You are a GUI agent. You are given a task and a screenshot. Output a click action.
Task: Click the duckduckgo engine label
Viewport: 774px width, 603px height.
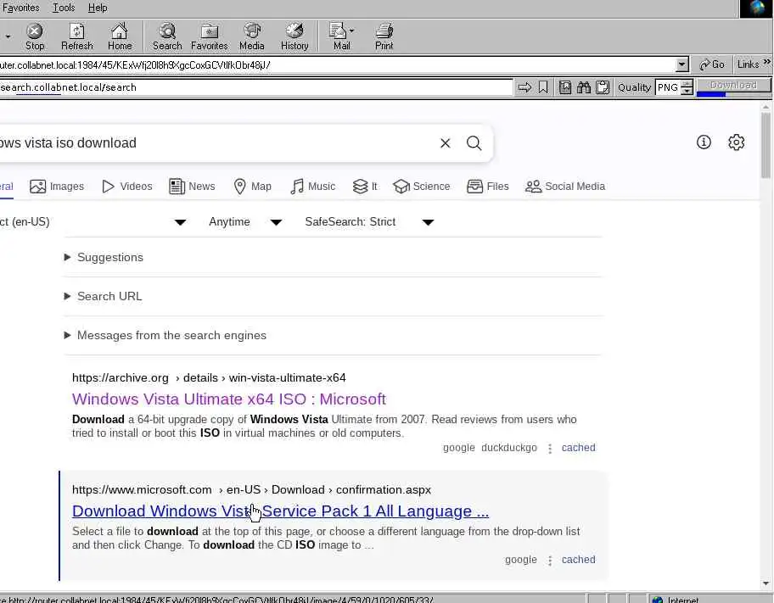(509, 448)
